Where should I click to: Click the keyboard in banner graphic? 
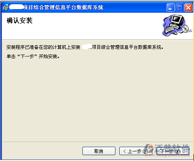(x=170, y=29)
